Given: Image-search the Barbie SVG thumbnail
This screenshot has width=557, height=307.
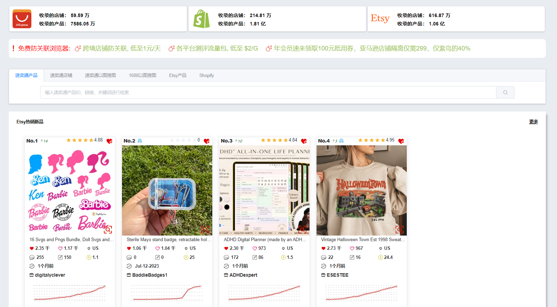Looking at the screenshot, I should pyautogui.click(x=108, y=229).
